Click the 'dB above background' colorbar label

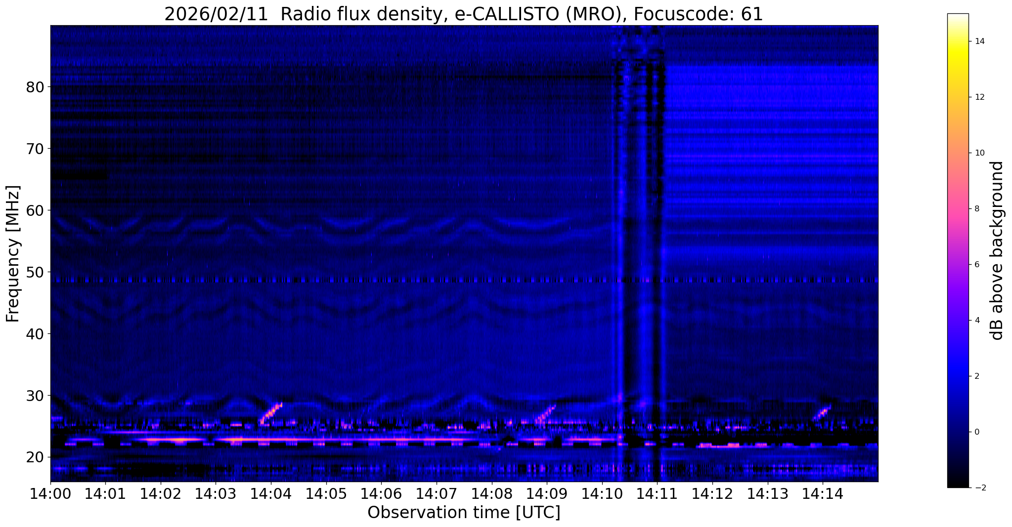(x=997, y=250)
